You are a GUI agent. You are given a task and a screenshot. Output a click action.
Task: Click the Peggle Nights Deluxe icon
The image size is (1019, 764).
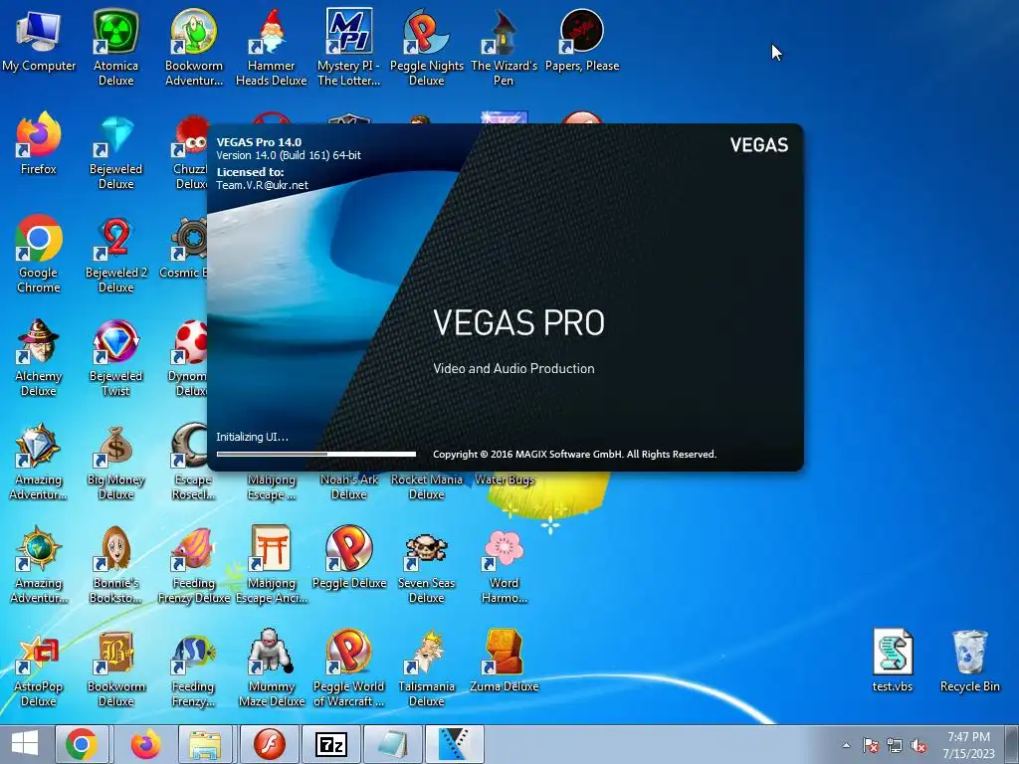point(426,49)
